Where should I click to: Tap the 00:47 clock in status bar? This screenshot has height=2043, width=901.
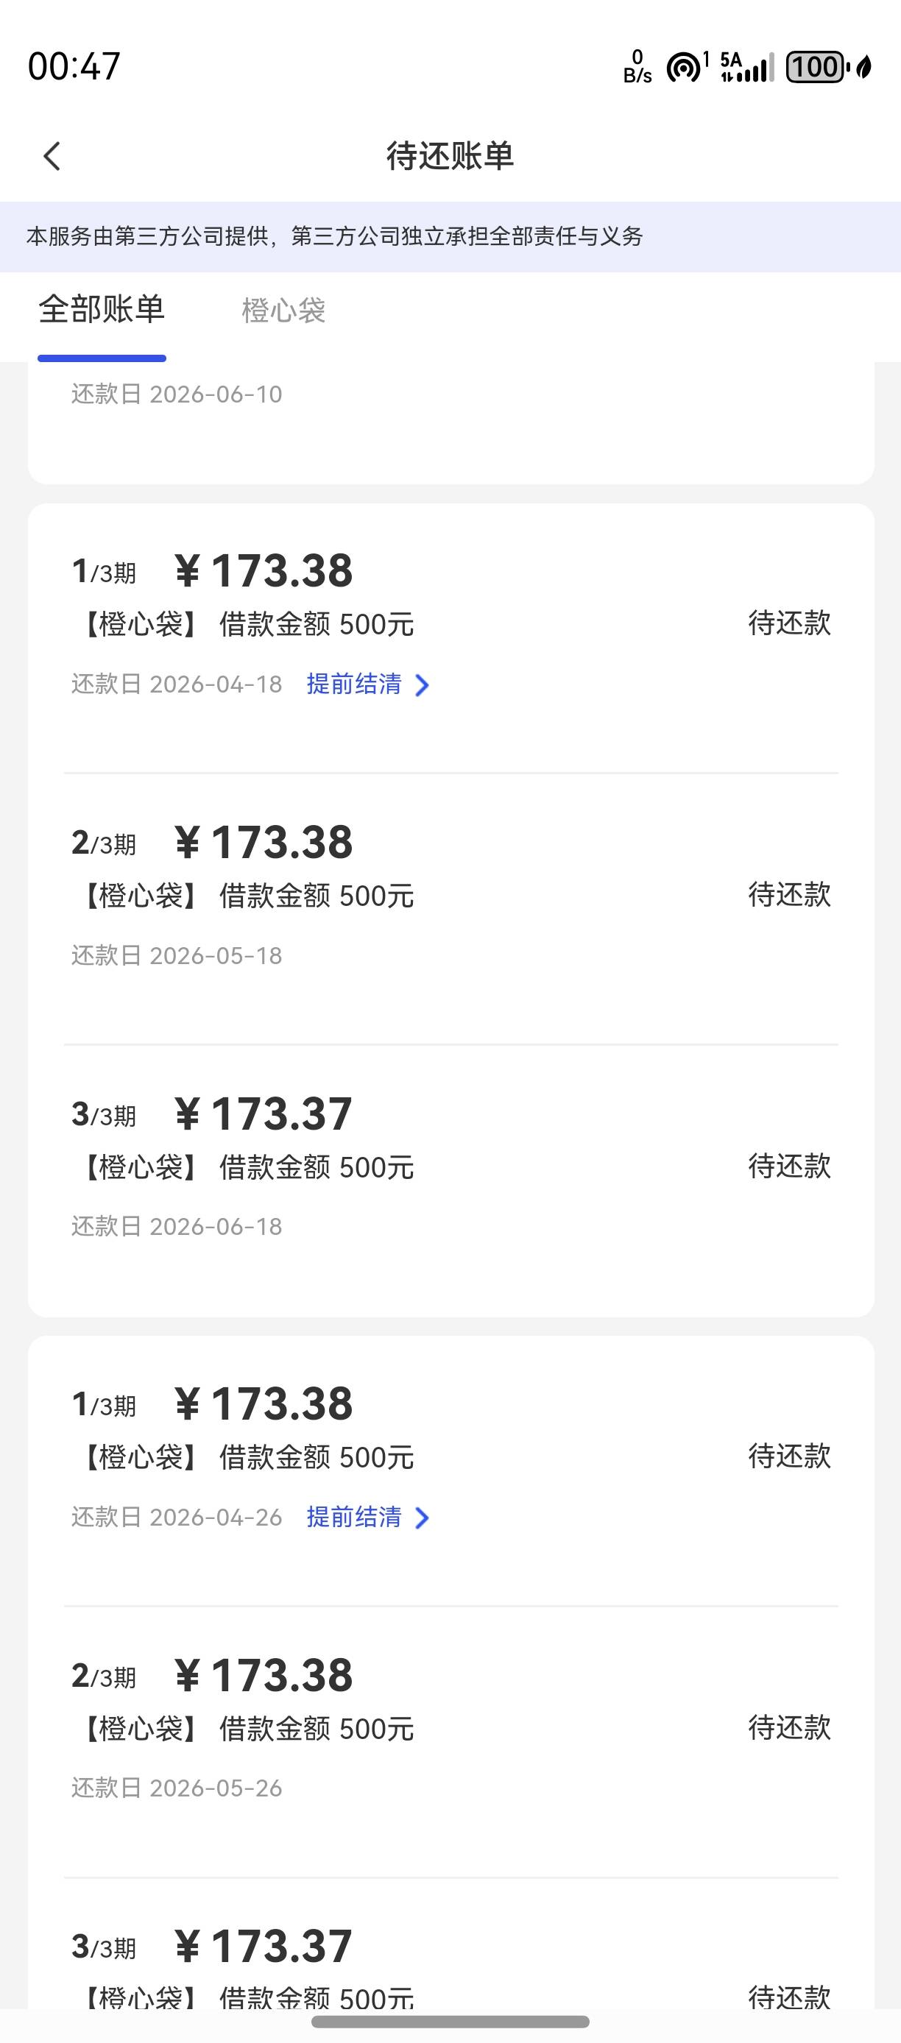tap(74, 65)
